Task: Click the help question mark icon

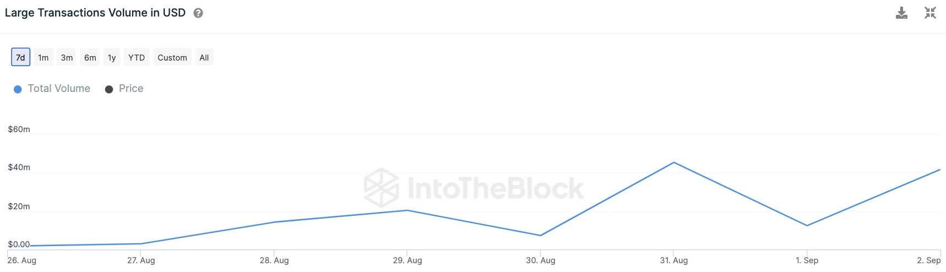Action: (198, 13)
